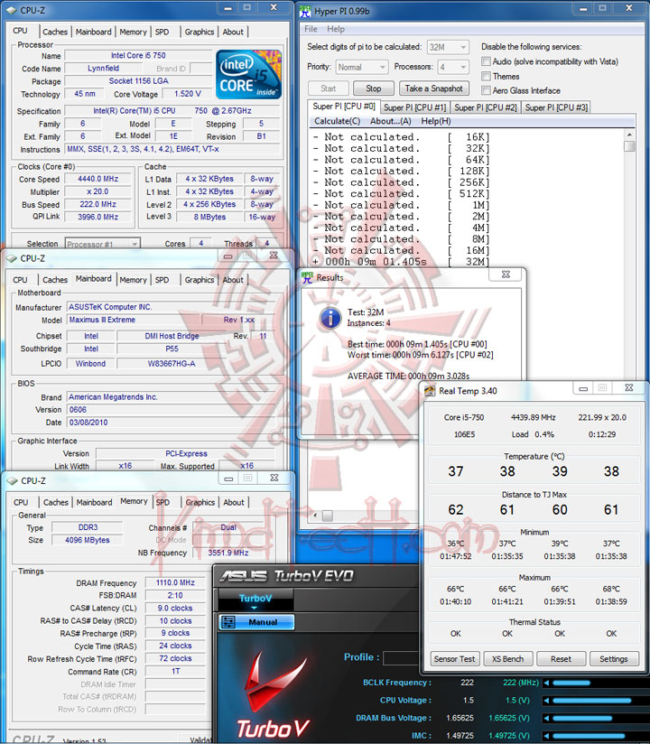Switch to Super PI [CPU #2] tab
The image size is (650, 744).
(x=486, y=107)
